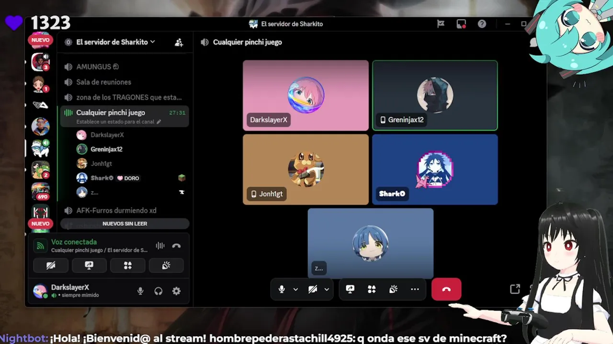The image size is (613, 344).
Task: Click the Minecraft block activity icon next to SharkO
Action: [182, 178]
